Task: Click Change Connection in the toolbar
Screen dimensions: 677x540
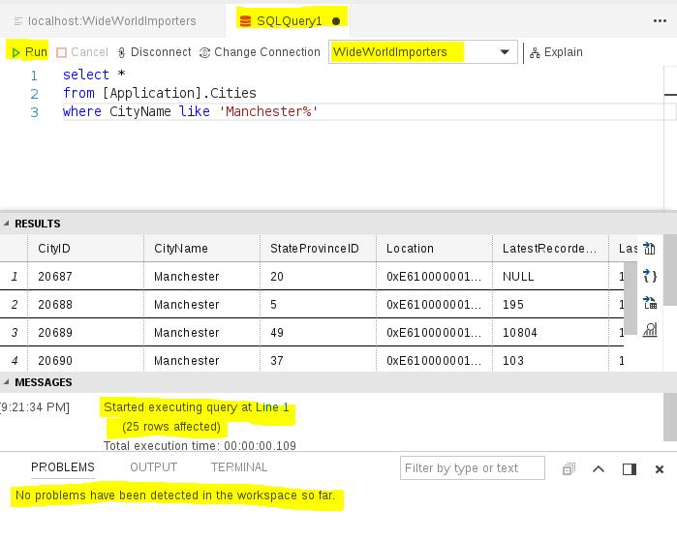Action: point(260,52)
